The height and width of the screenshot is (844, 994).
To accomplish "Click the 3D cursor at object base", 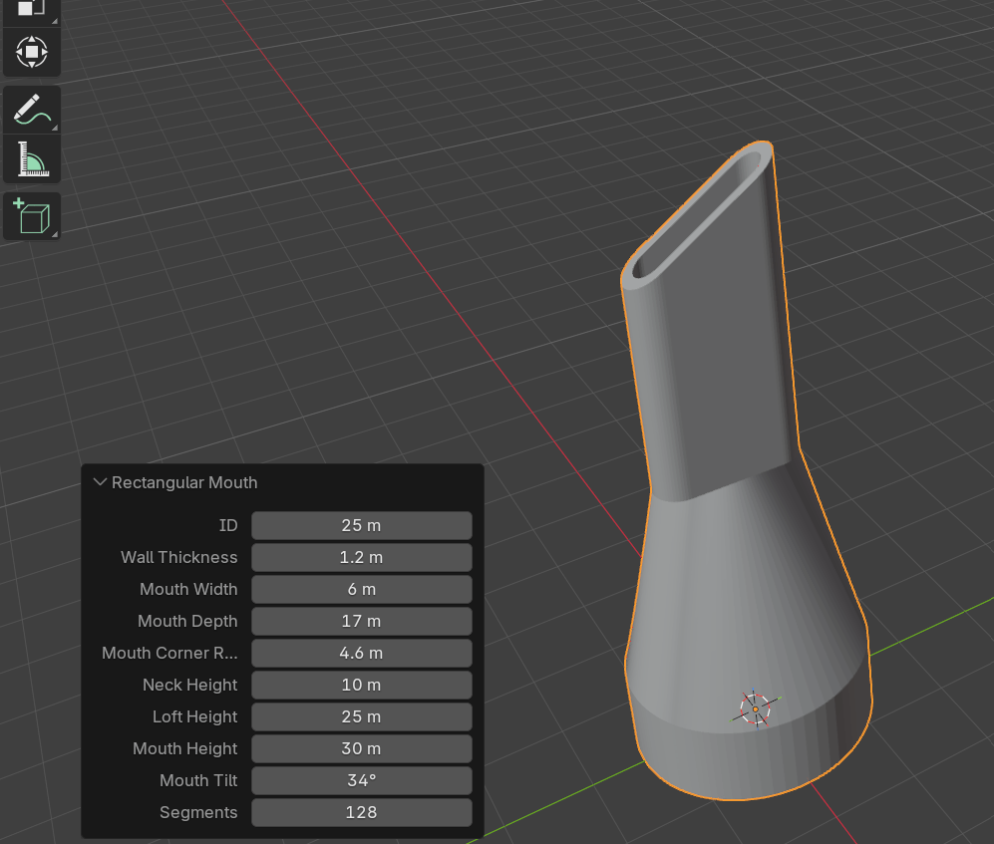I will coord(755,708).
